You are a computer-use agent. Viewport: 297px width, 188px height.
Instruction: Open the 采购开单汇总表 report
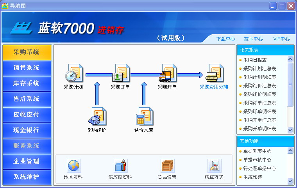tap(259, 120)
